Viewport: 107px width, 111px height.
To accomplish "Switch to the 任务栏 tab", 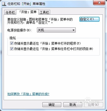I will tap(10, 12).
